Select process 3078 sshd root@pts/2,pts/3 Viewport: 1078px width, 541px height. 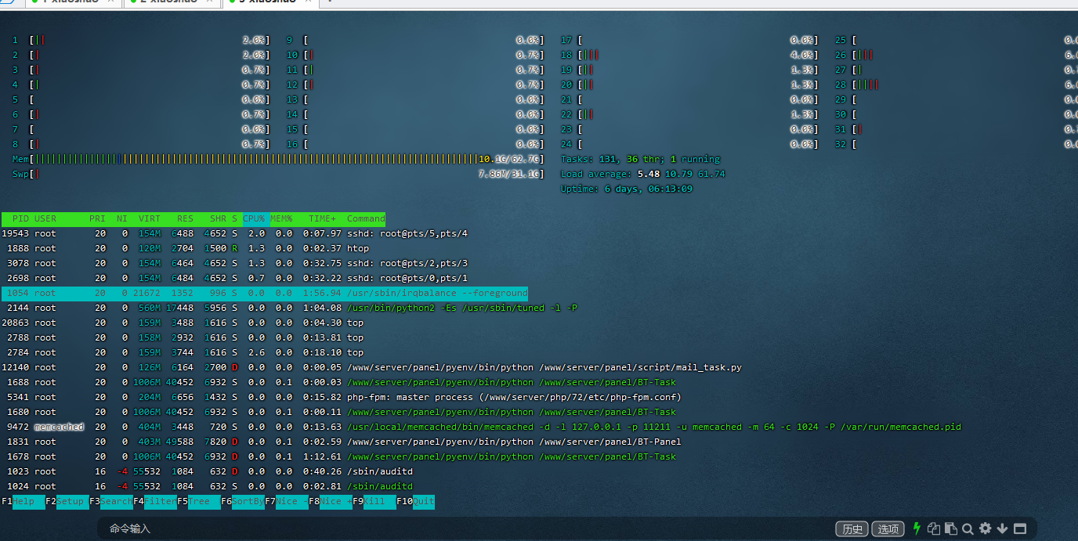click(235, 263)
